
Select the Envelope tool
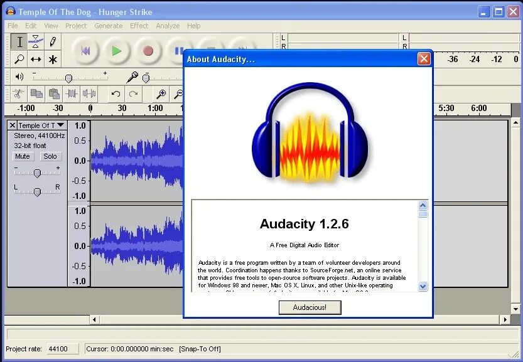tap(36, 42)
